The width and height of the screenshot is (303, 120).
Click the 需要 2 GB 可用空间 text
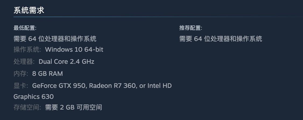pyautogui.click(x=74, y=107)
